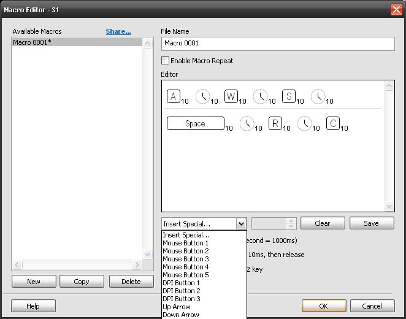Screen dimensions: 406x319
Task: Click the delay clock icon after S key
Action: point(318,96)
